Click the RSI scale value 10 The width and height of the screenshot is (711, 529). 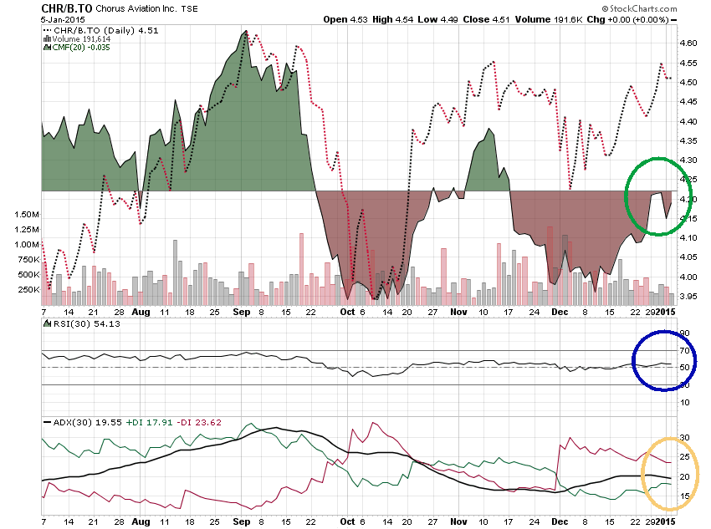tap(684, 402)
